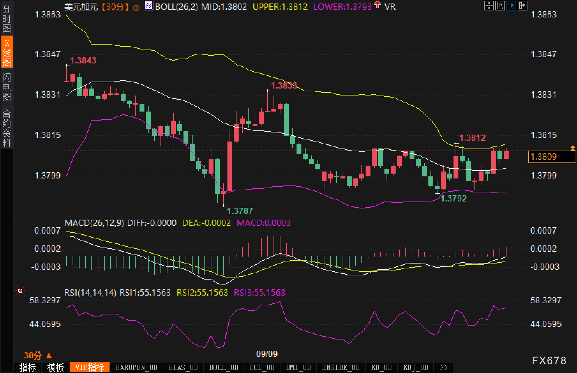Expand more indicators with the >> arrow

pos(443,367)
